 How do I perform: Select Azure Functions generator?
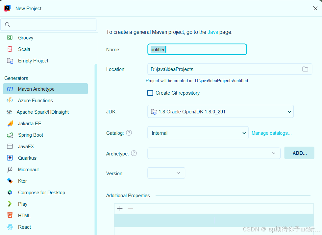(x=35, y=101)
